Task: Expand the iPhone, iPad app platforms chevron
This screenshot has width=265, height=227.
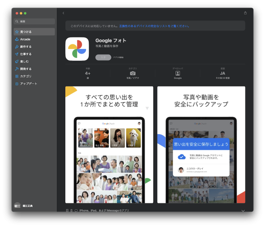Action: pos(243,211)
